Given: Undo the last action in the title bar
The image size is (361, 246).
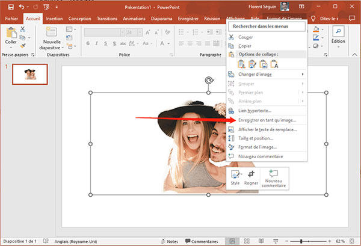Looking at the screenshot, I should point(22,7).
